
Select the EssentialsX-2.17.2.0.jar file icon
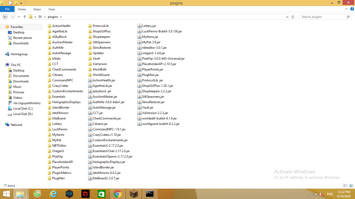click(x=90, y=146)
